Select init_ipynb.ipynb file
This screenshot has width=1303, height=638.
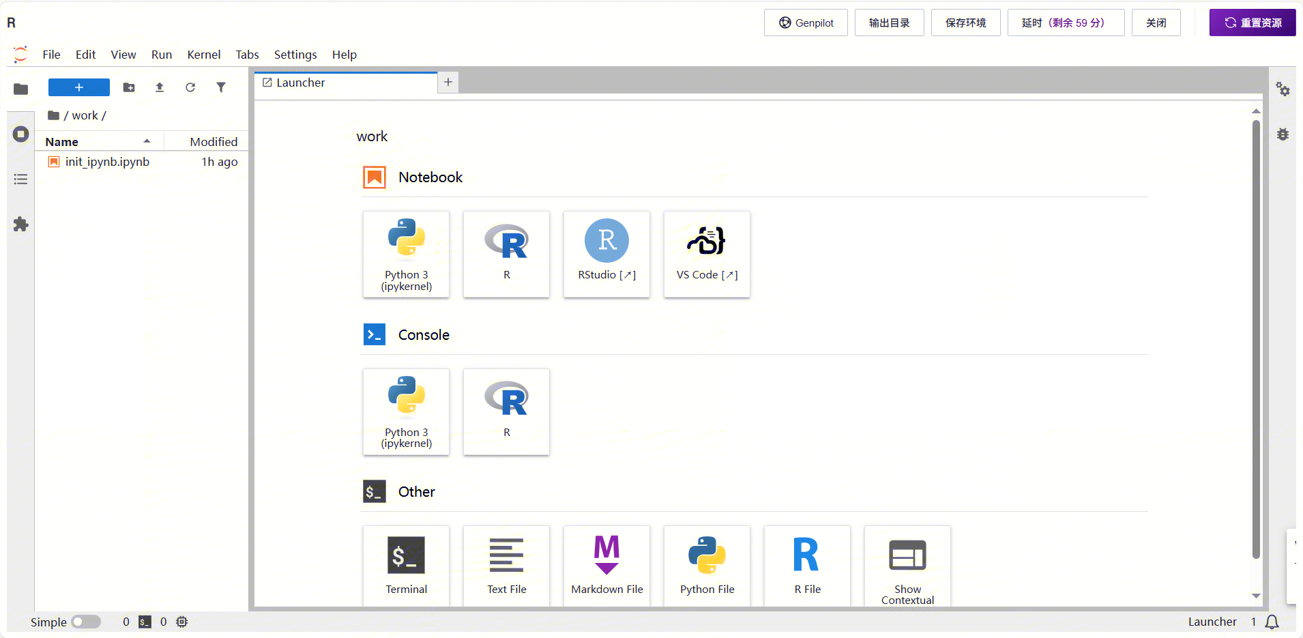pyautogui.click(x=142, y=162)
